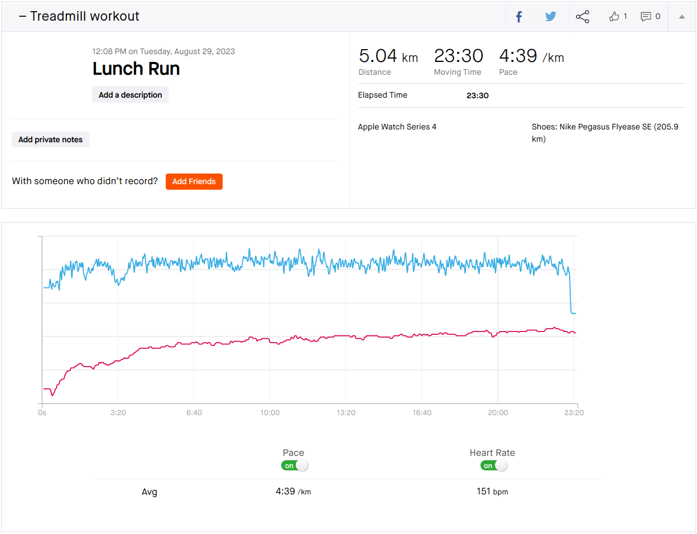Click the 10:00 marker on the time axis

click(x=270, y=412)
